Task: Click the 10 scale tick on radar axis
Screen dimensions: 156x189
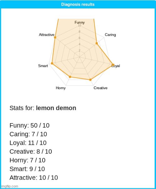Action: pyautogui.click(x=80, y=26)
